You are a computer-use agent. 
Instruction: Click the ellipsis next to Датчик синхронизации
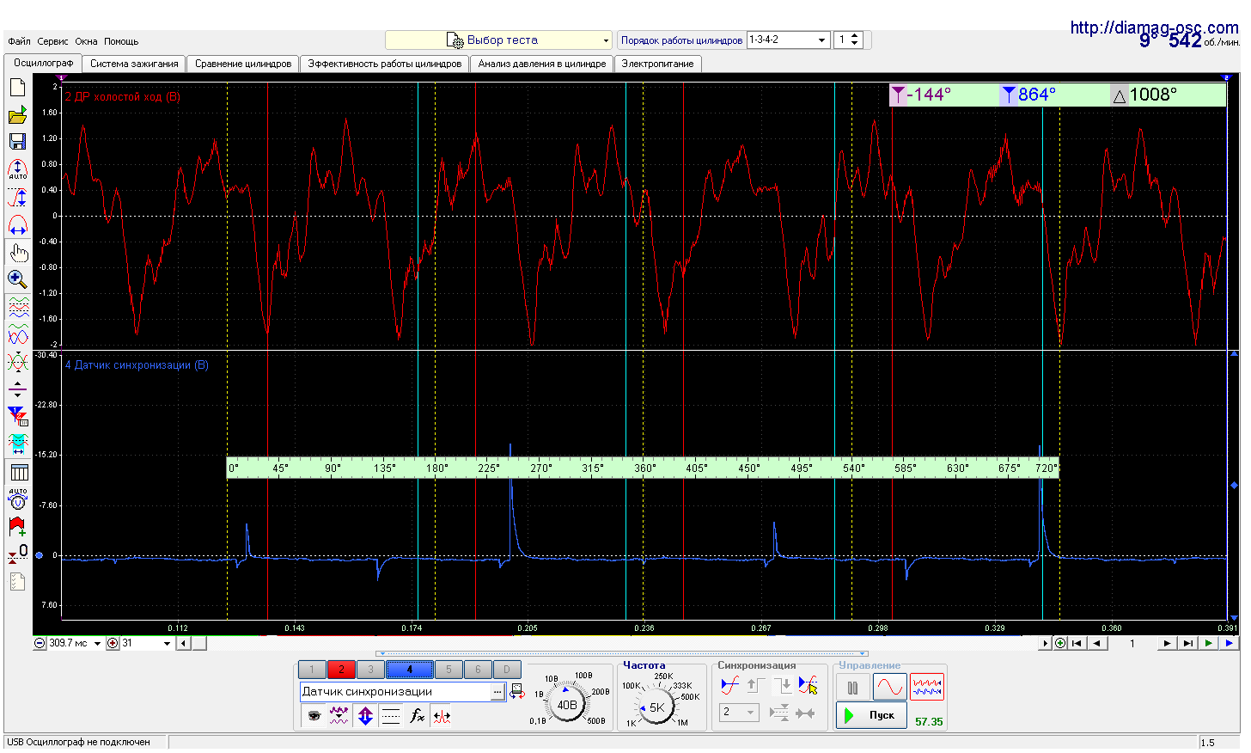[497, 691]
